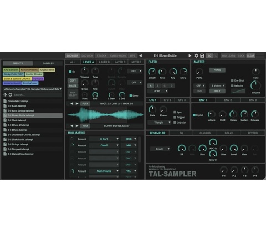This screenshot has width=266, height=233.
Task: Click the POLY mode button
Action: pos(217,91)
